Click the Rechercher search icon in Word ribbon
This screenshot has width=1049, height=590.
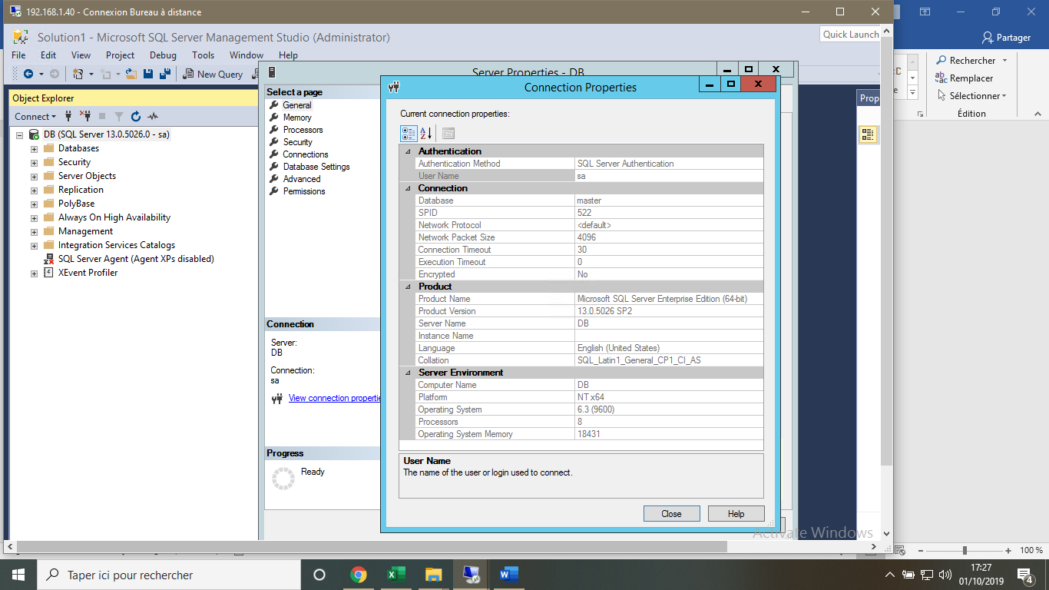(x=941, y=60)
